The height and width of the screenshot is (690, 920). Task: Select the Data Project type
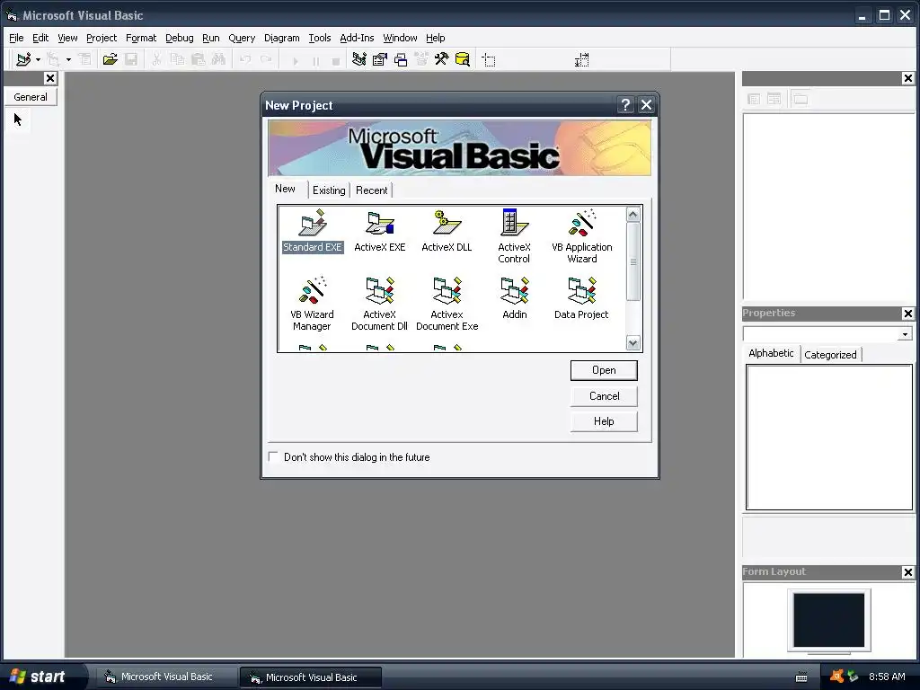point(581,298)
